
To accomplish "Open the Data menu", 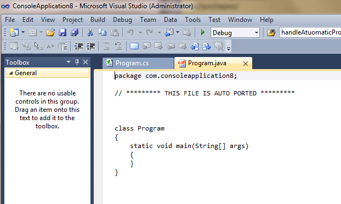I will (x=170, y=20).
